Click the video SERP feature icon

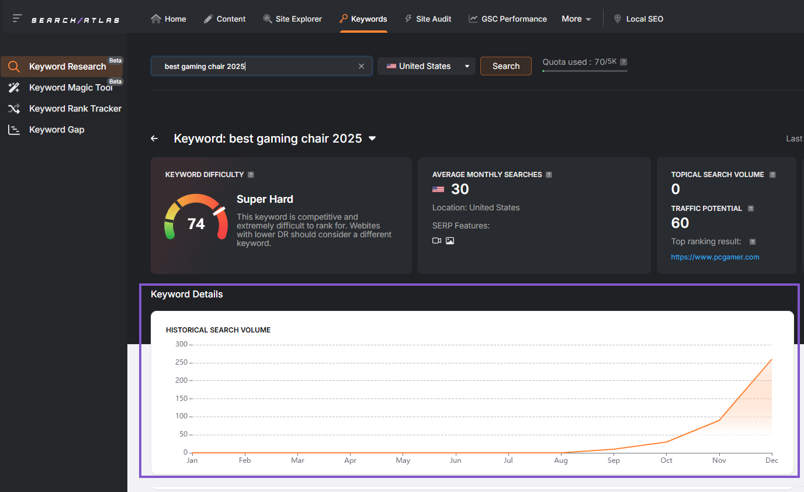436,240
